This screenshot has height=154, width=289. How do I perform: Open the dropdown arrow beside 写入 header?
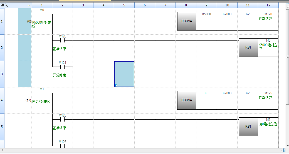coord(29,5)
